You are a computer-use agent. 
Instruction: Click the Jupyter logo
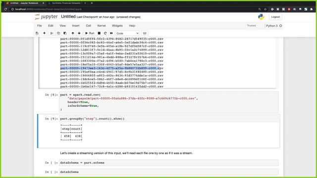tap(46, 17)
